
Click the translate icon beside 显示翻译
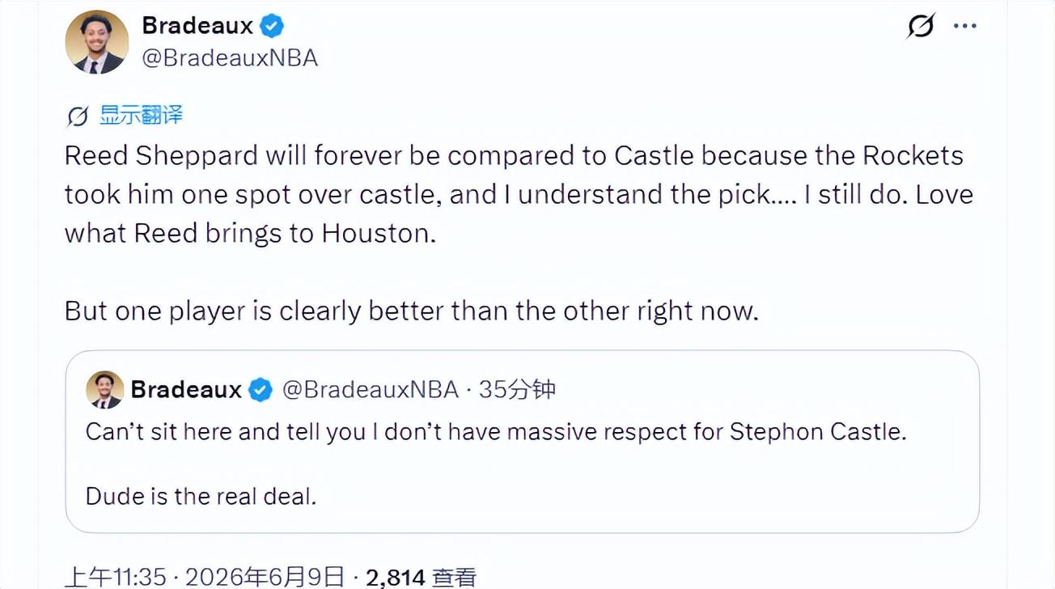77,117
